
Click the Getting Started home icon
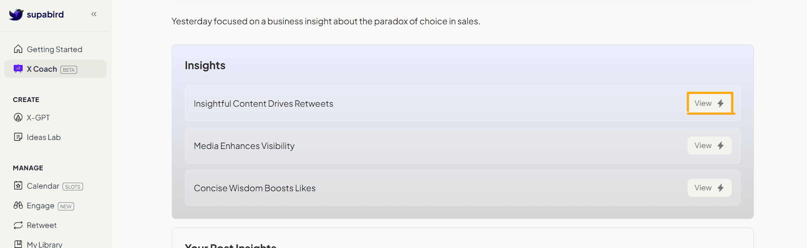point(18,49)
